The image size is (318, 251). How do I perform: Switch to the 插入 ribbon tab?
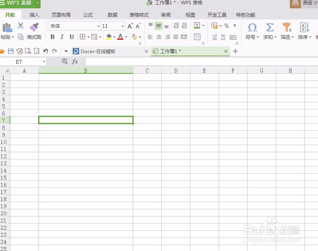(x=34, y=15)
